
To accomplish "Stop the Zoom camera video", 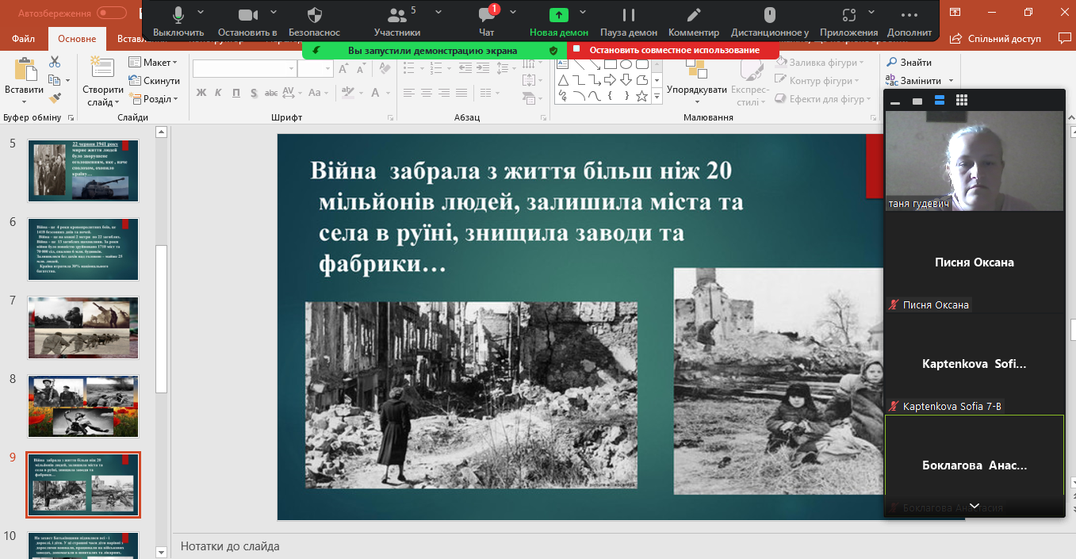I will coord(247,22).
